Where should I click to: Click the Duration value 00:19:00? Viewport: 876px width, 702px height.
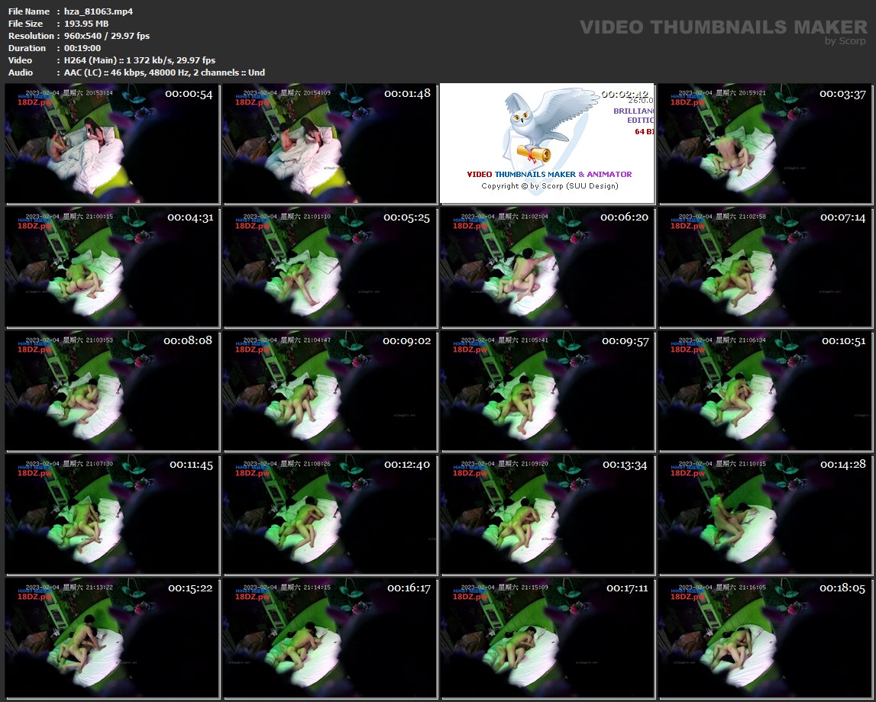coord(82,48)
